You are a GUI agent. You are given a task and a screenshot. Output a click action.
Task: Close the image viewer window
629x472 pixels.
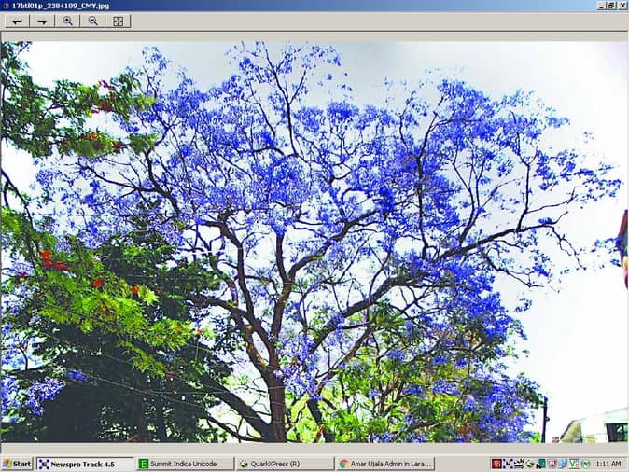(x=622, y=5)
